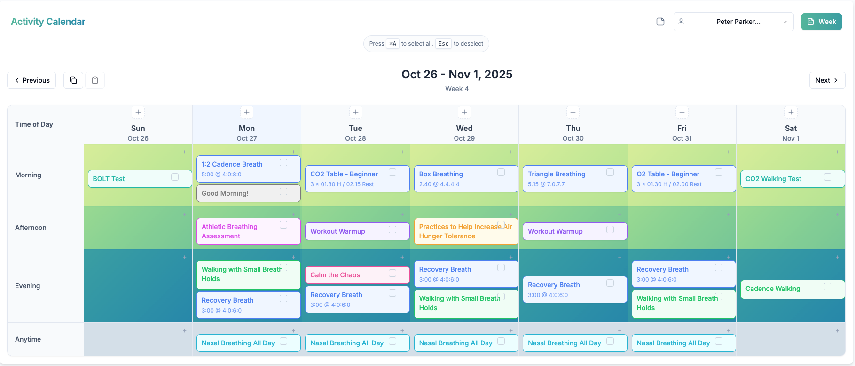Go to the Previous week

[31, 80]
